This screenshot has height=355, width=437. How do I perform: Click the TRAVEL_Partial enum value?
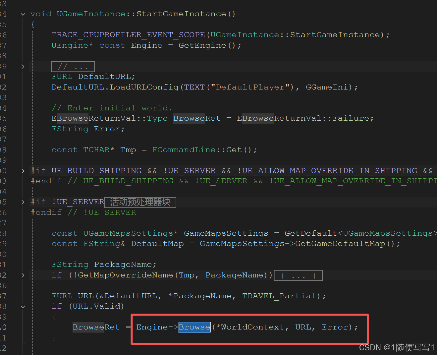(x=279, y=296)
